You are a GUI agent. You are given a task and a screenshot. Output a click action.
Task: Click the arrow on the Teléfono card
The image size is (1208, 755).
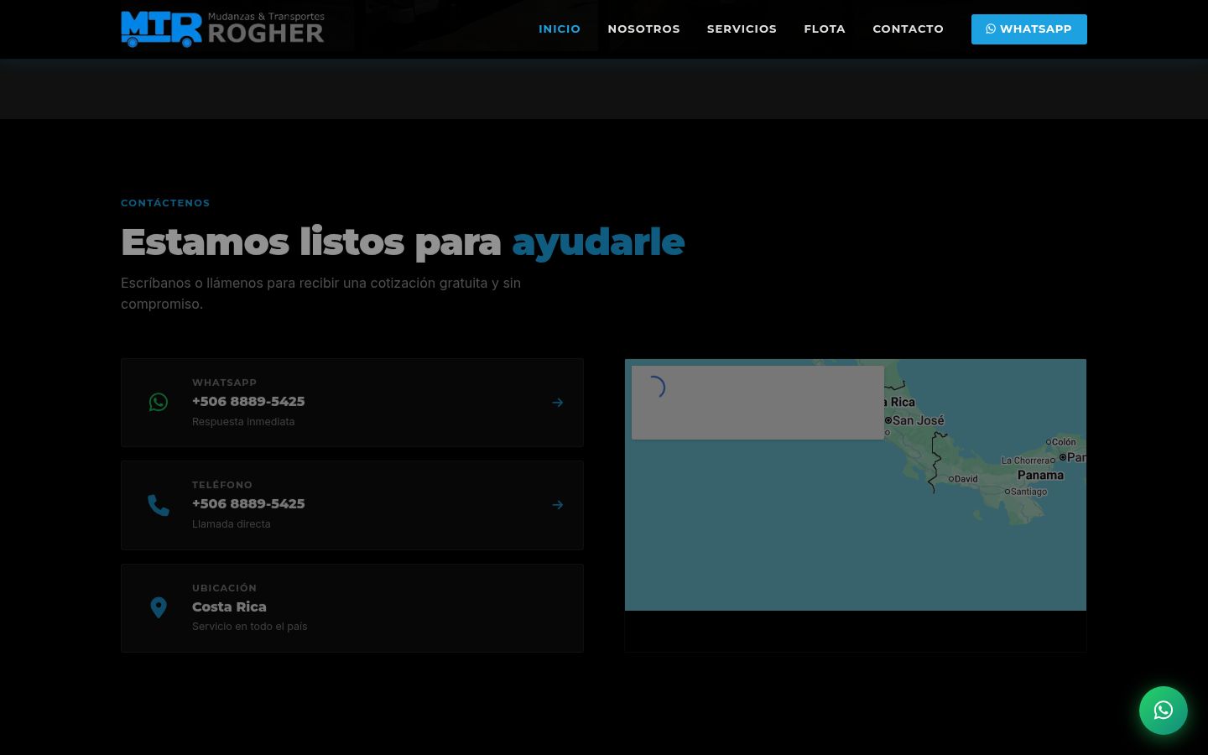(x=557, y=505)
